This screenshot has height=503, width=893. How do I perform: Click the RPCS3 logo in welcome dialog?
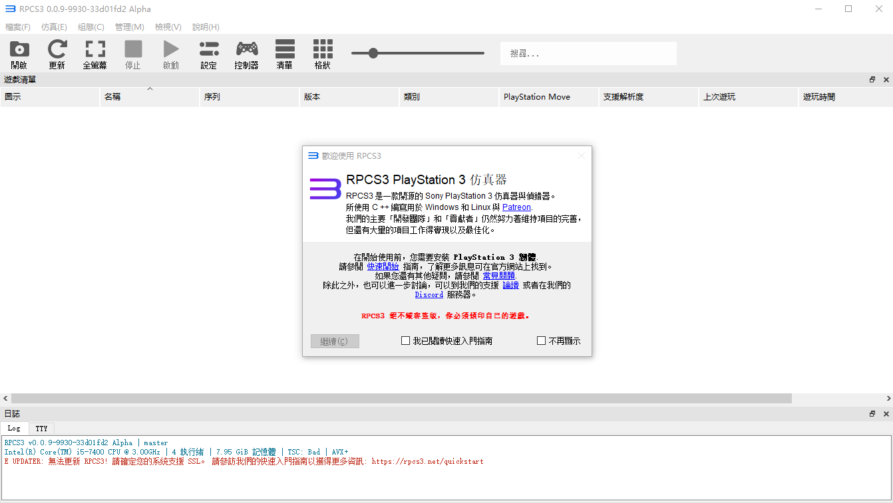(x=325, y=189)
